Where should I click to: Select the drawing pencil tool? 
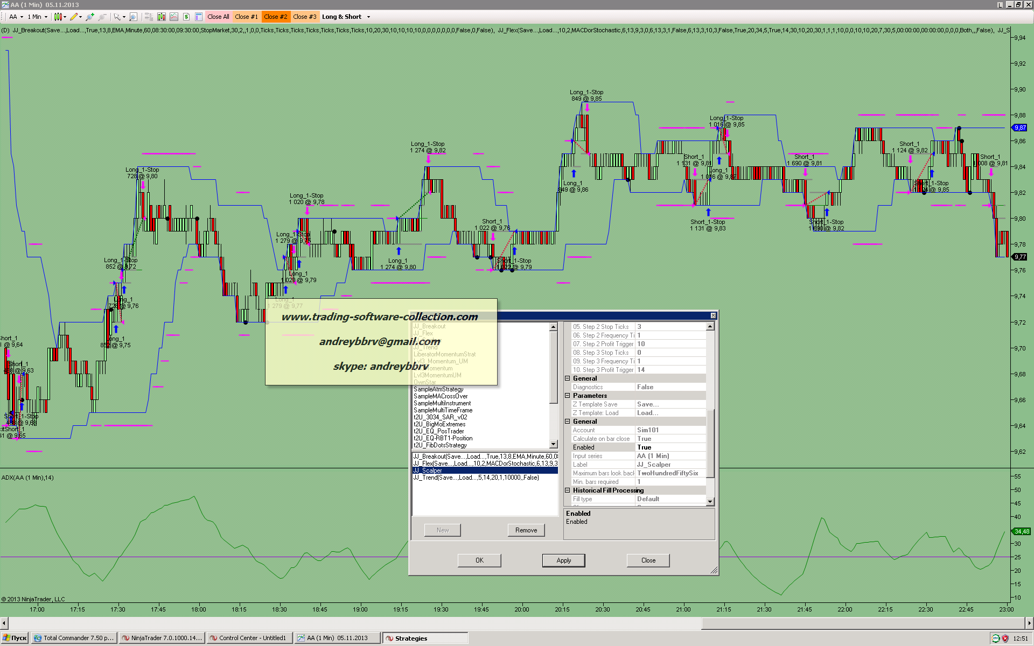tap(74, 17)
